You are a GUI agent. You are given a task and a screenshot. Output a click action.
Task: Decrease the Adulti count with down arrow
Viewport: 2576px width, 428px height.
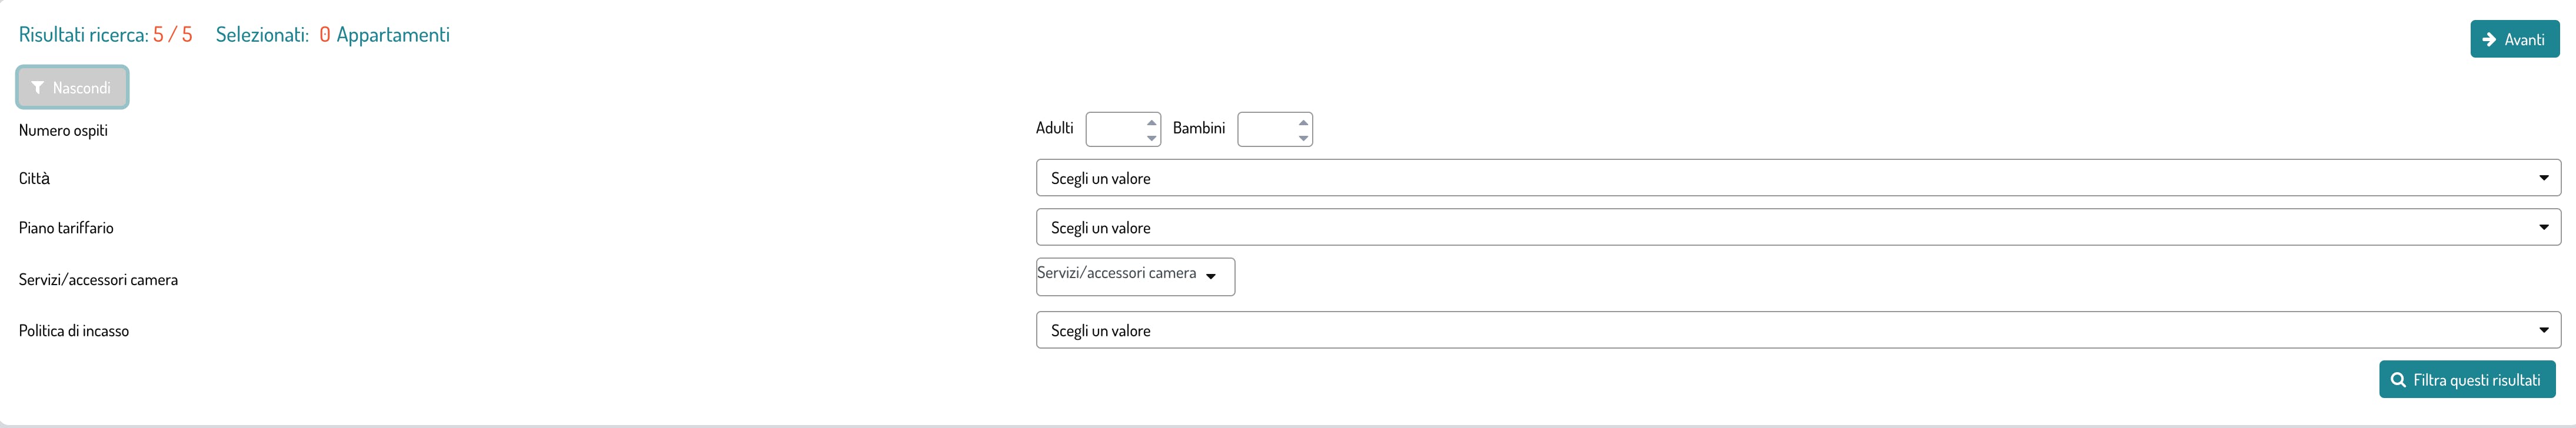(x=1151, y=137)
